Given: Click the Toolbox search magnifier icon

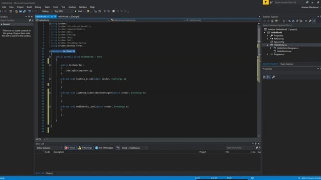Looking at the screenshot, I should click(30, 20).
